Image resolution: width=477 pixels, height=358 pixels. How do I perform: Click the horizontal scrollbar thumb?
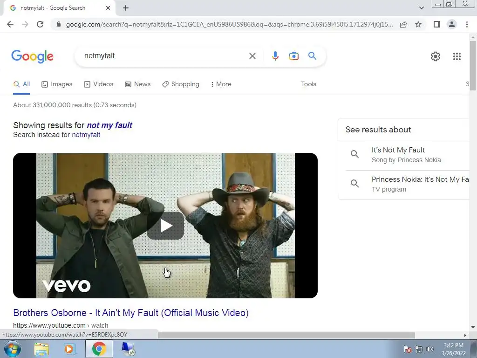click(x=286, y=335)
